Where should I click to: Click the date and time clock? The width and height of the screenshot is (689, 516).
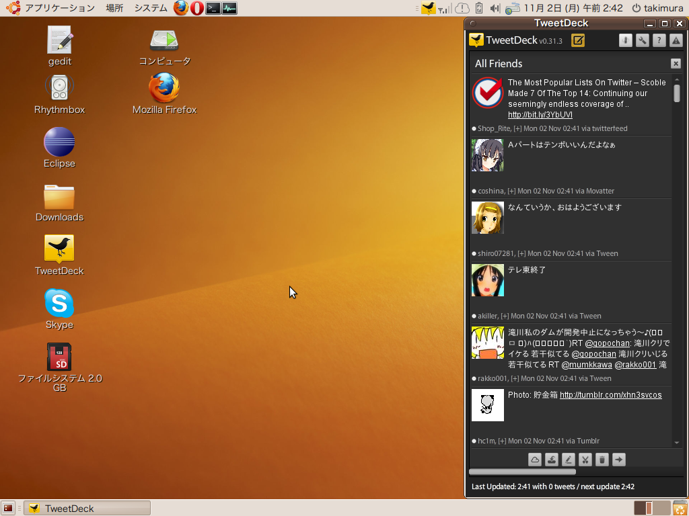pos(573,8)
